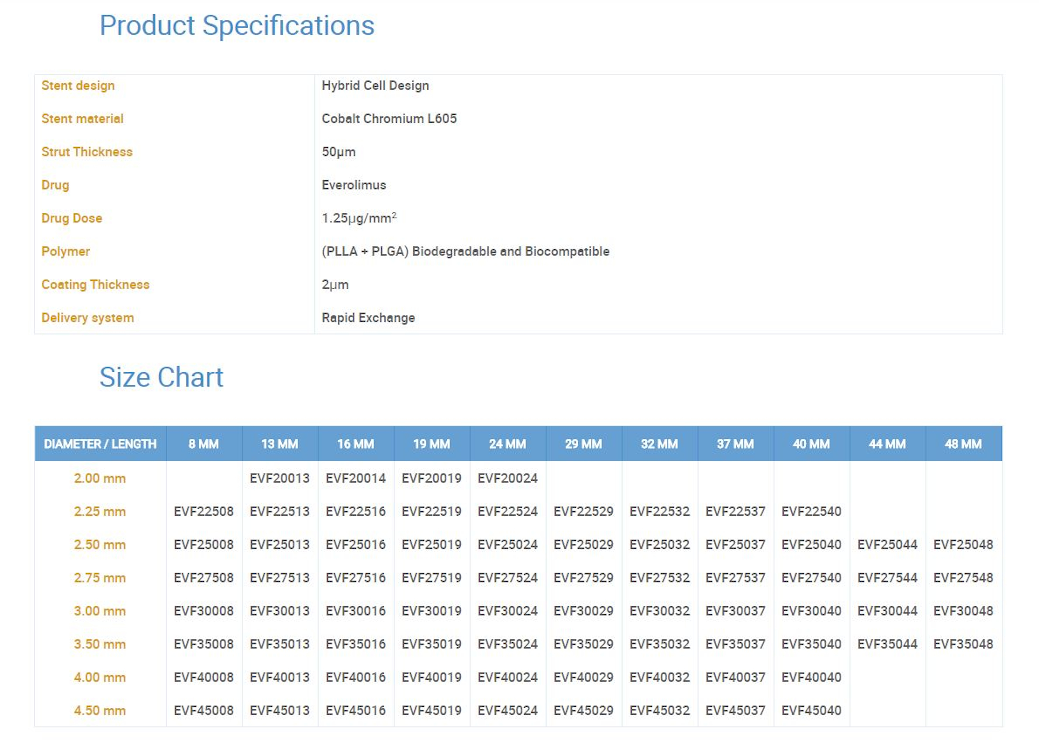Click the 19 MM column header
The width and height of the screenshot is (1039, 743).
click(431, 444)
